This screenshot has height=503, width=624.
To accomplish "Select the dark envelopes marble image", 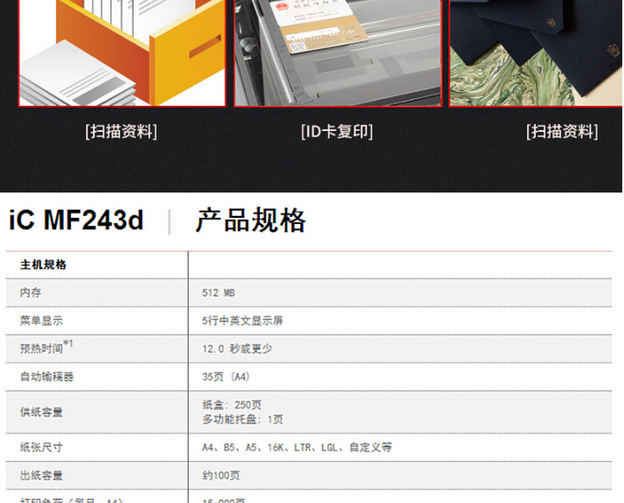I will point(536,53).
